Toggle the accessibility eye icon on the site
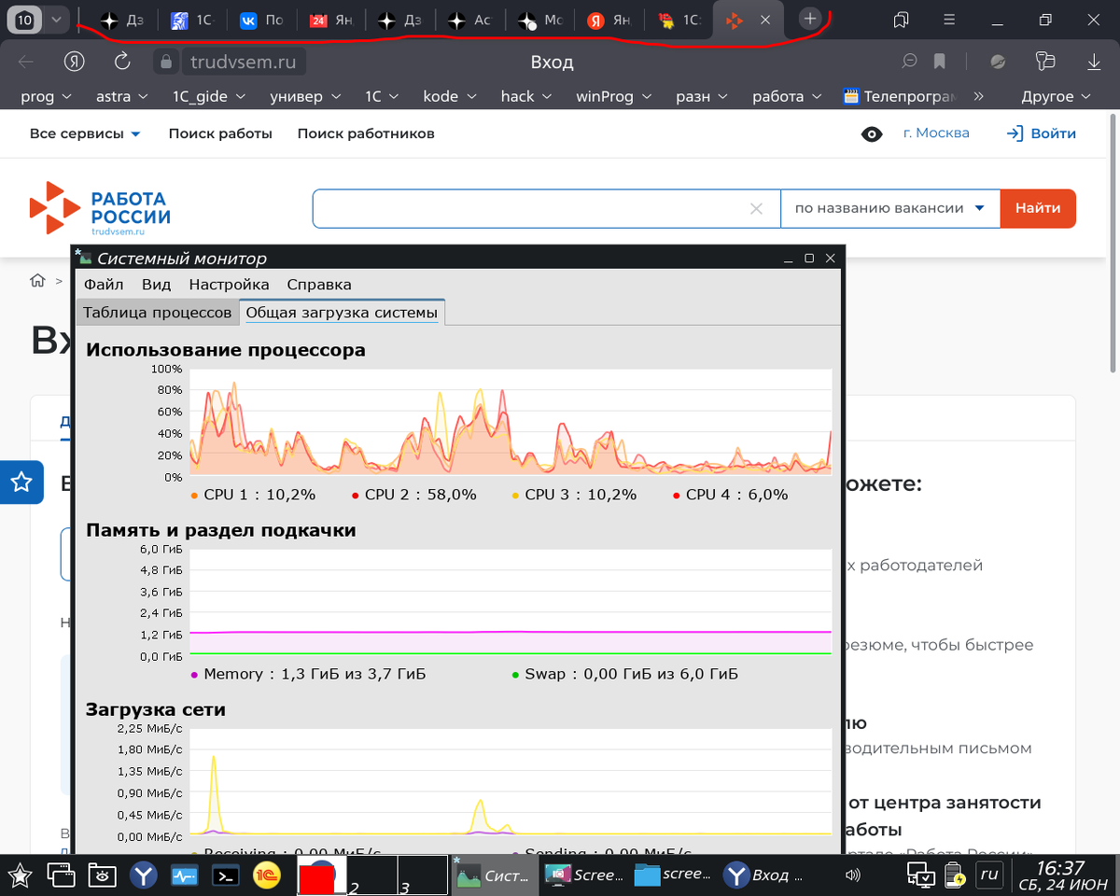The height and width of the screenshot is (896, 1120). click(872, 134)
